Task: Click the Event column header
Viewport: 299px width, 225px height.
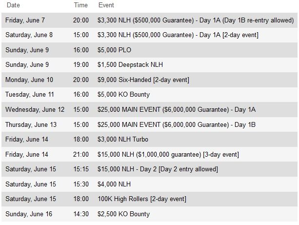Action: click(x=106, y=5)
